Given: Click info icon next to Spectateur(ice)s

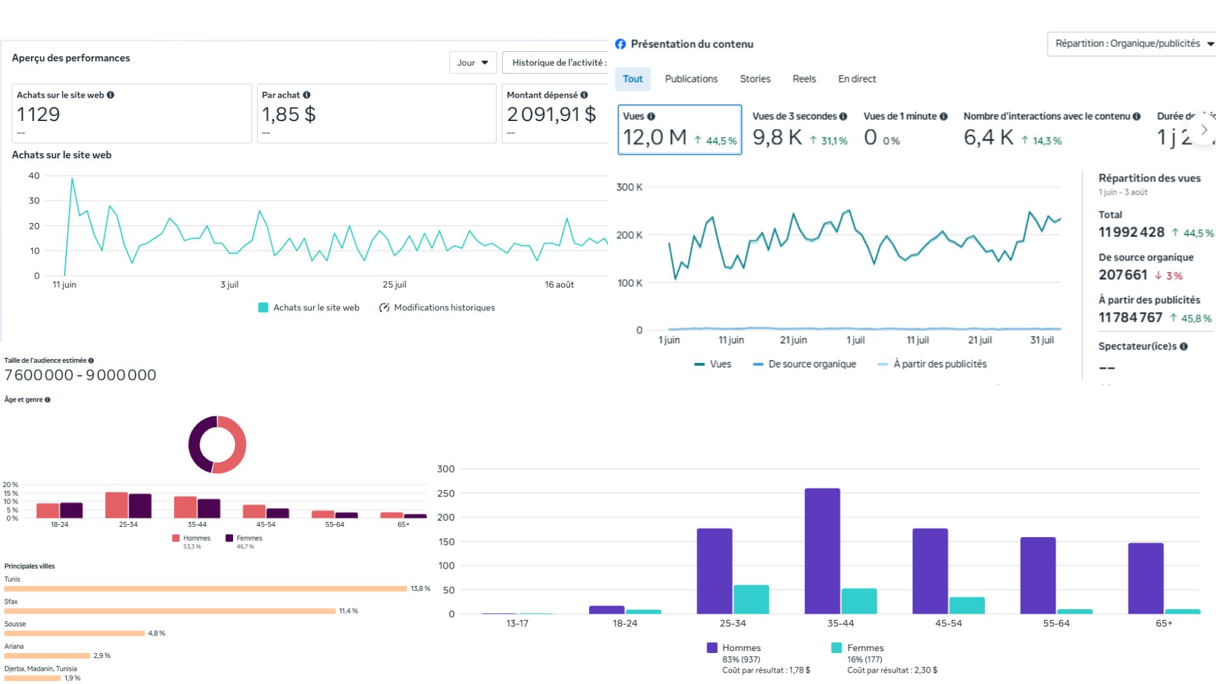Looking at the screenshot, I should 1184,346.
